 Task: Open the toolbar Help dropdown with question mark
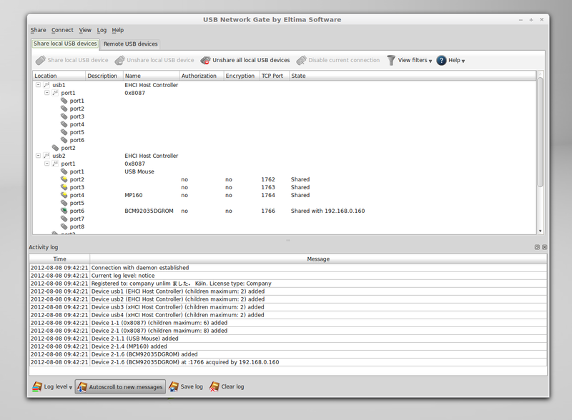[x=450, y=60]
